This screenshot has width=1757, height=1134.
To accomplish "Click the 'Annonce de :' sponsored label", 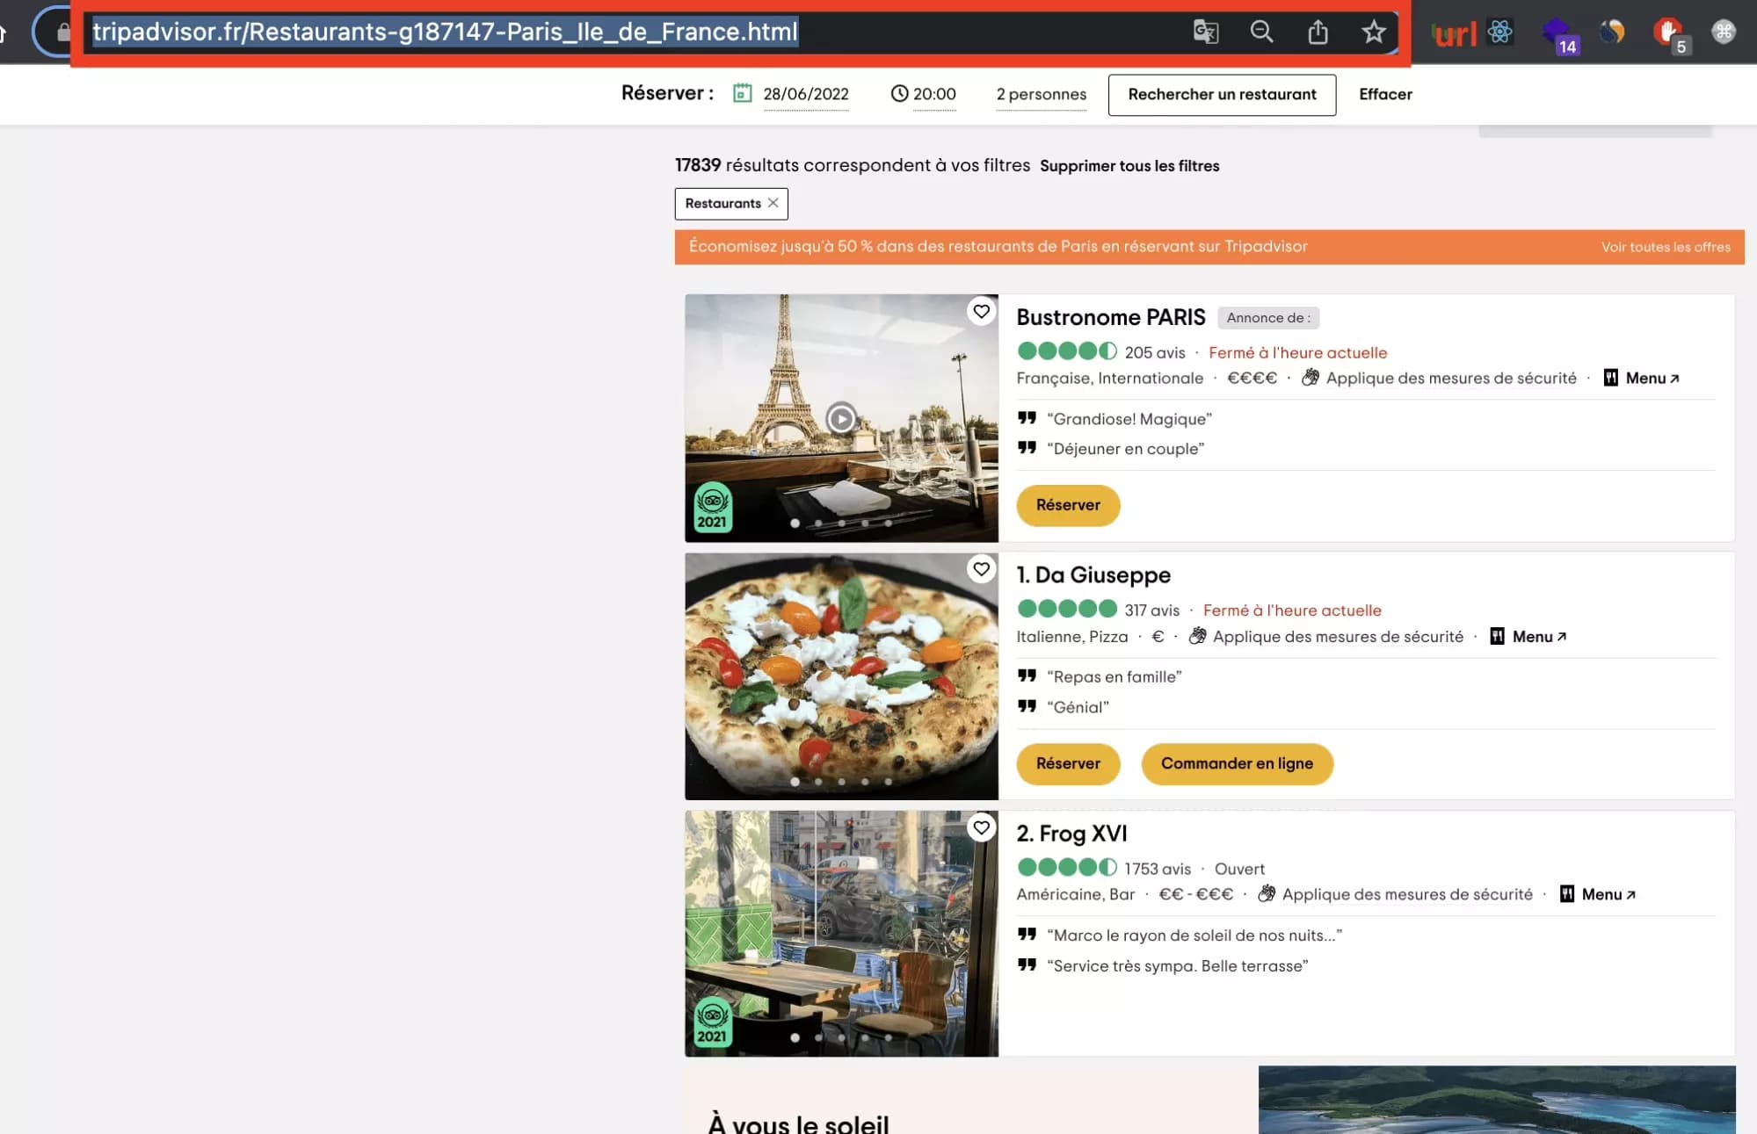I will (1268, 318).
